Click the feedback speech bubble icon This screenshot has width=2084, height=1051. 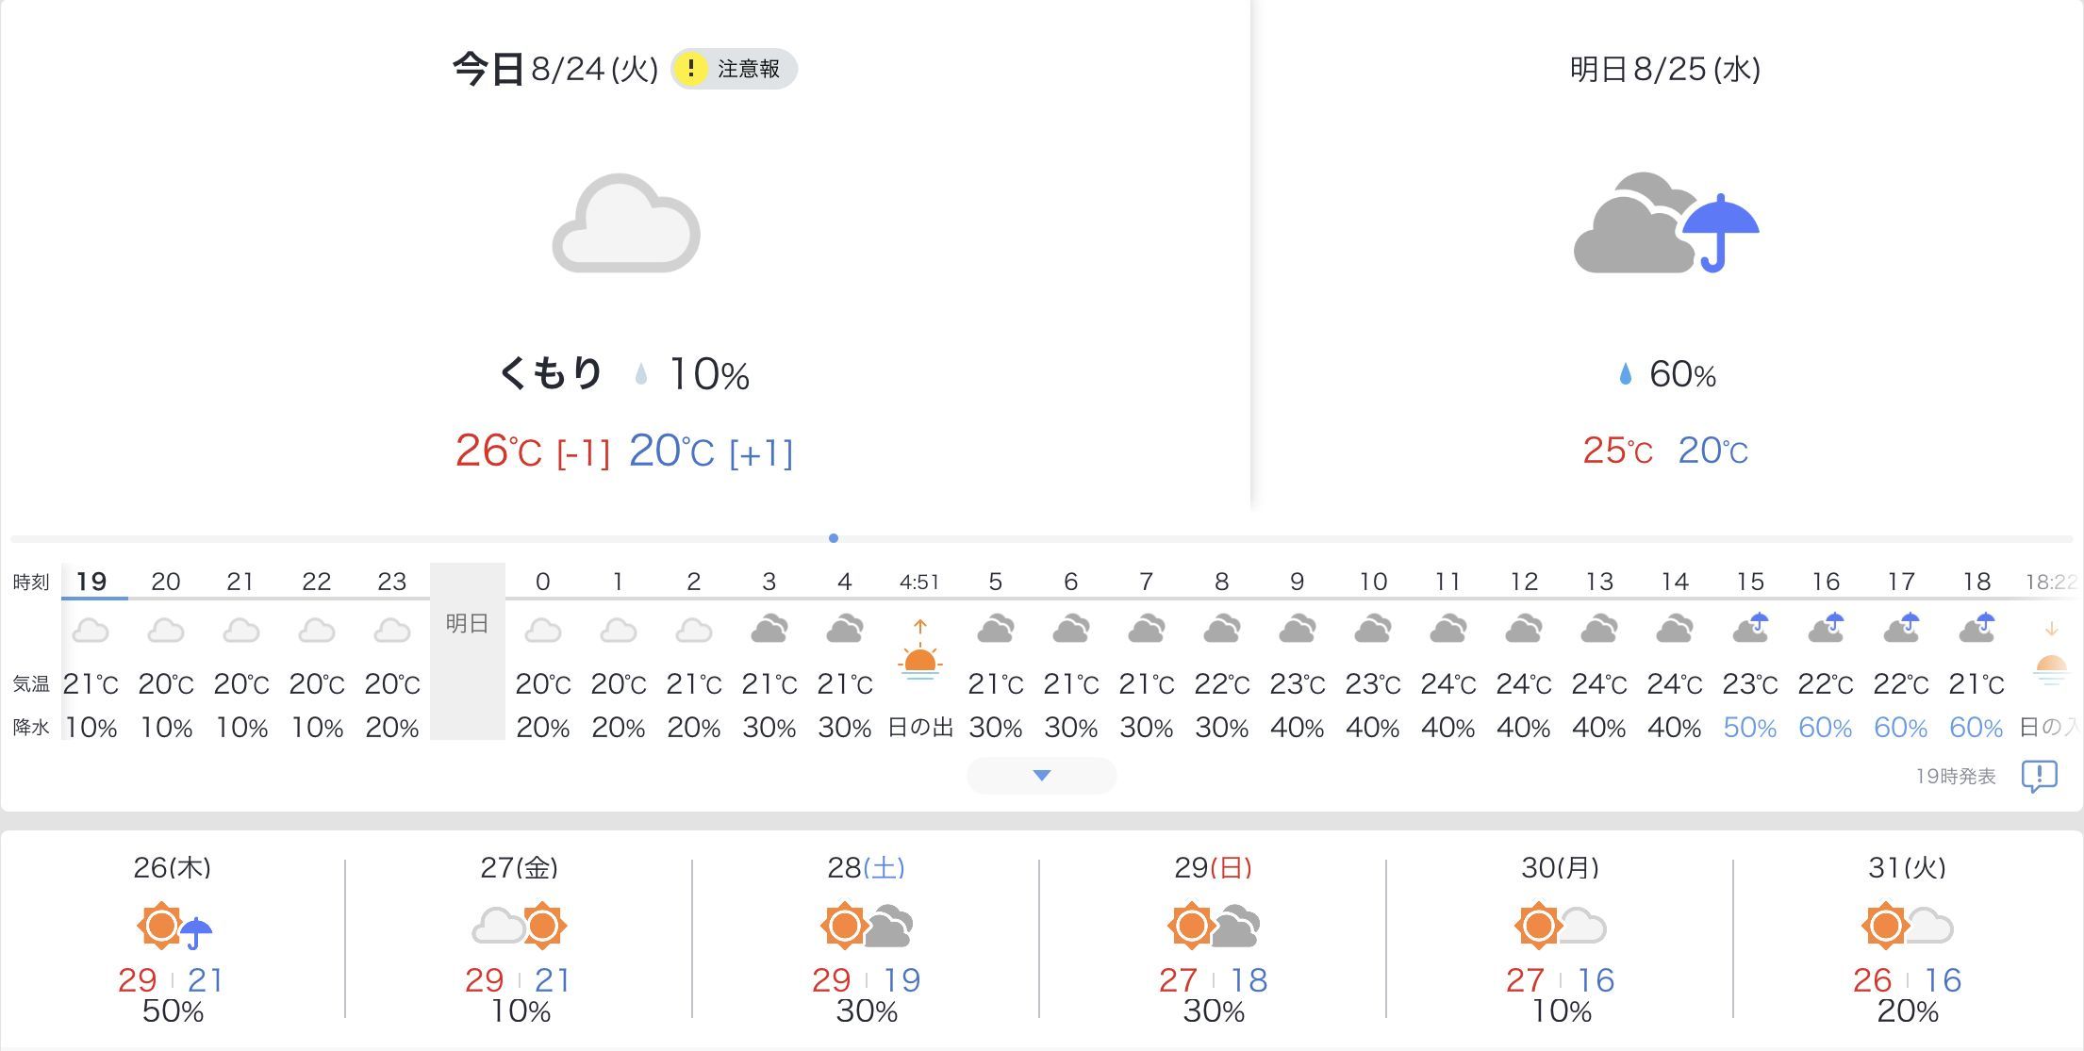pyautogui.click(x=2039, y=777)
